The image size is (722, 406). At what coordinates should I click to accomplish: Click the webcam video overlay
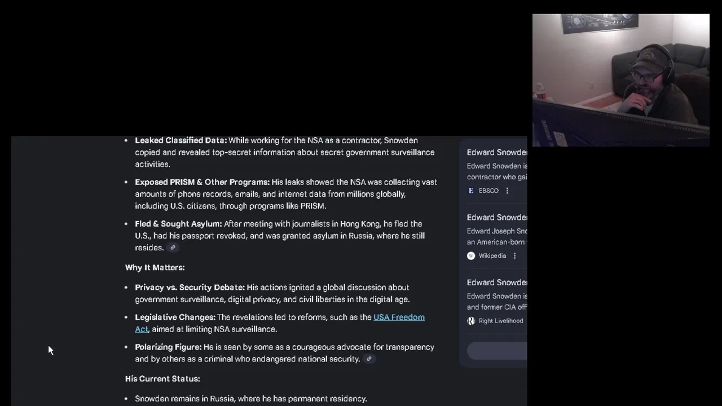[x=621, y=80]
